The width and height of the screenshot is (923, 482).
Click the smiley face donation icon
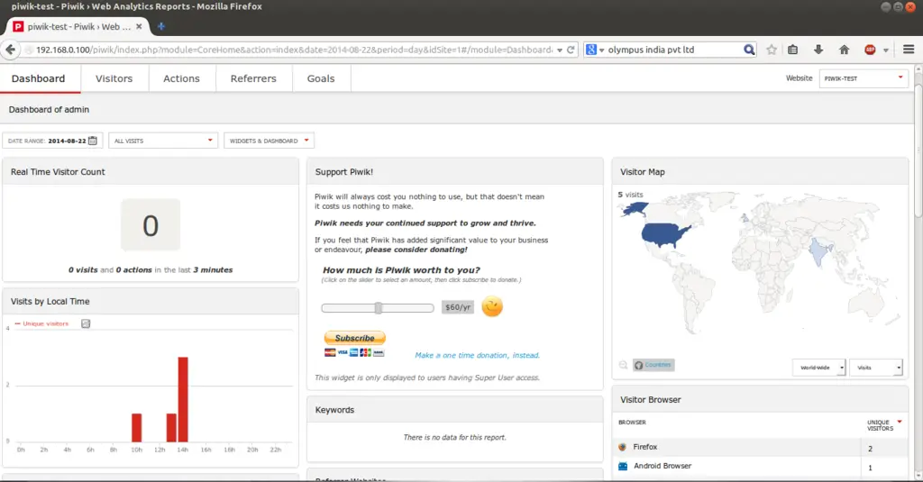[492, 306]
